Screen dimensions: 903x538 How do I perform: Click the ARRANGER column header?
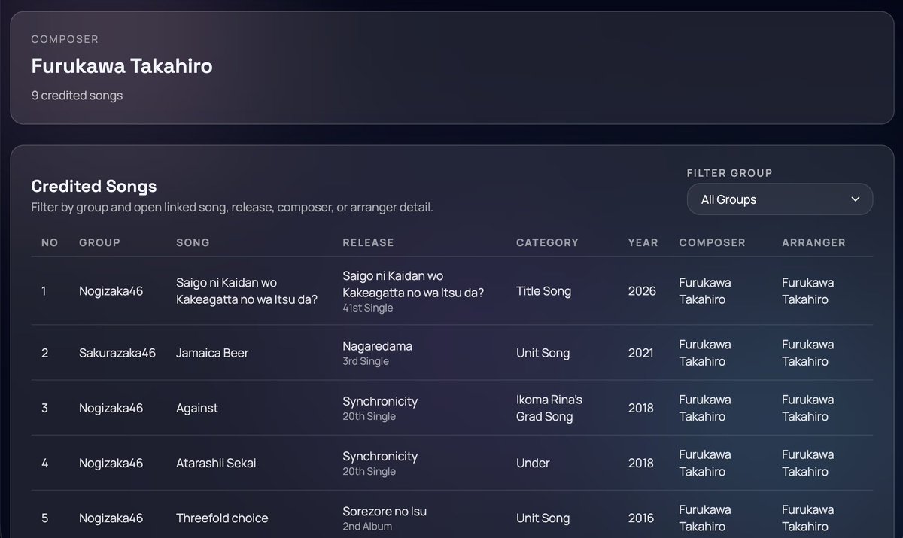pos(813,242)
